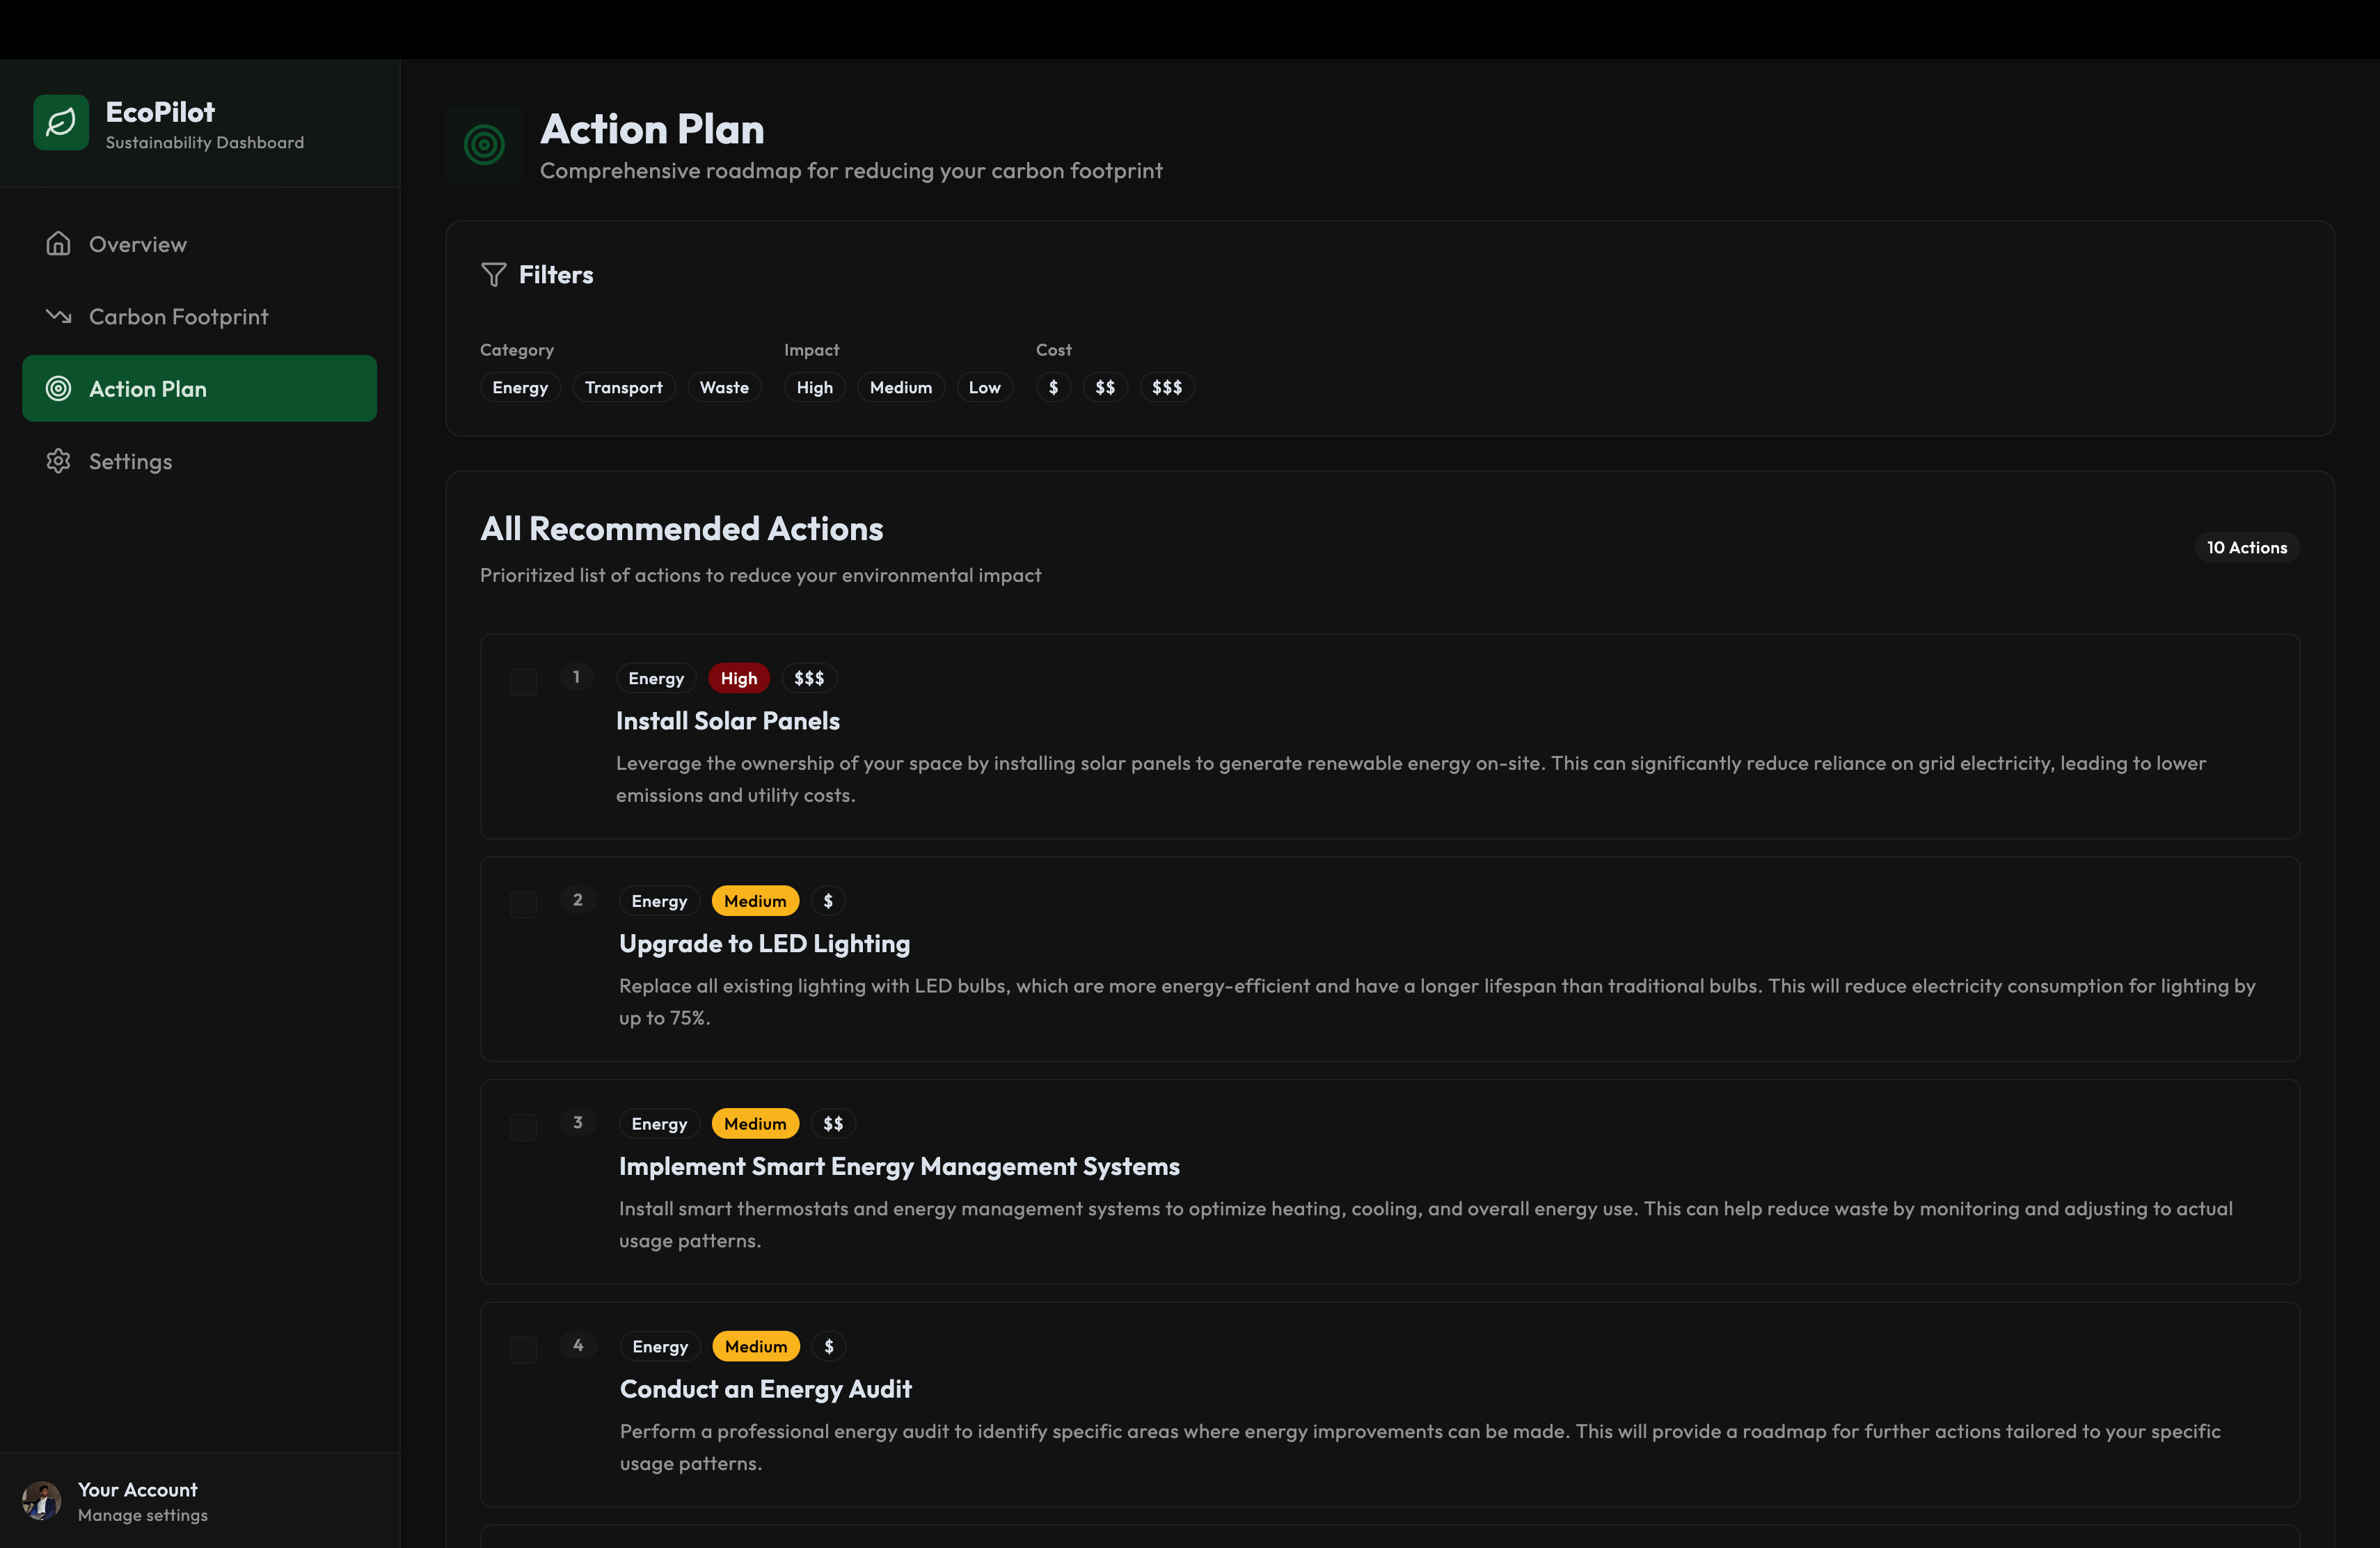Click the Carbon Footprint trend icon
Image resolution: width=2380 pixels, height=1548 pixels.
[x=58, y=316]
